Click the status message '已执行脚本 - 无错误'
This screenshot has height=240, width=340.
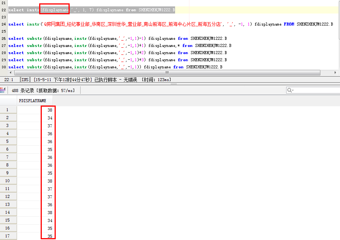click(x=116, y=80)
